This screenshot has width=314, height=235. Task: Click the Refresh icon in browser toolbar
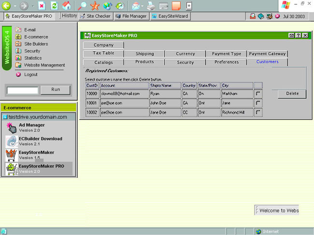[x=54, y=6]
